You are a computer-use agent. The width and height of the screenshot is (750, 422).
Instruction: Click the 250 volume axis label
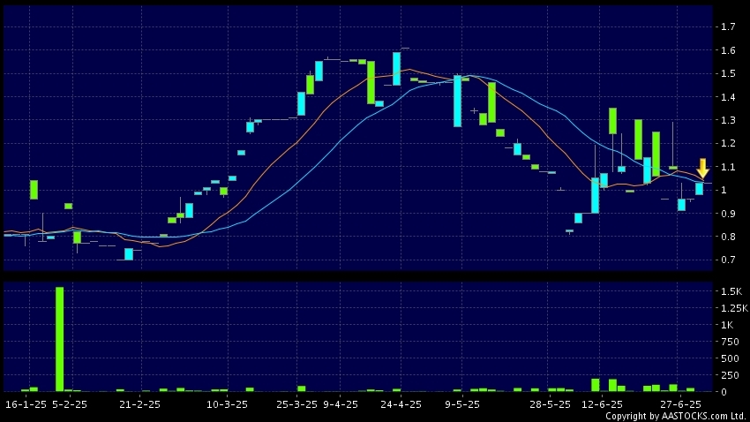tap(730, 375)
